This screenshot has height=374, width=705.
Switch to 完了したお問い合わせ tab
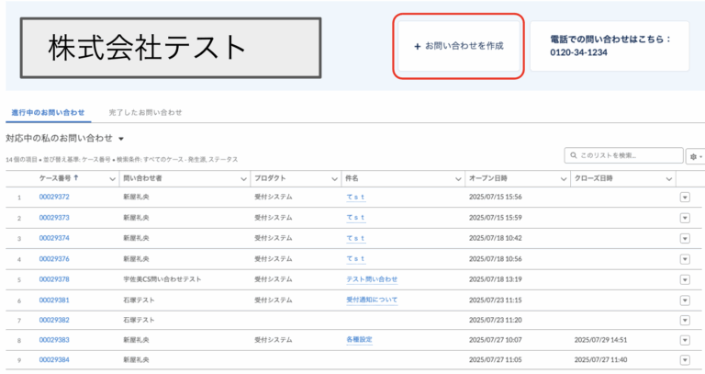point(145,112)
